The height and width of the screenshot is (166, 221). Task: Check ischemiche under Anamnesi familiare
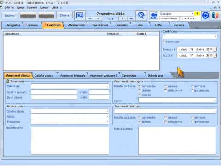coord(140,117)
